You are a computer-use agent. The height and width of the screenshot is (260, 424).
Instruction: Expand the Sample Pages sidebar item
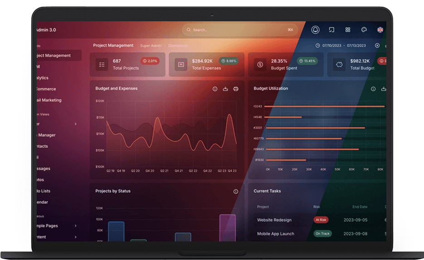(x=75, y=226)
